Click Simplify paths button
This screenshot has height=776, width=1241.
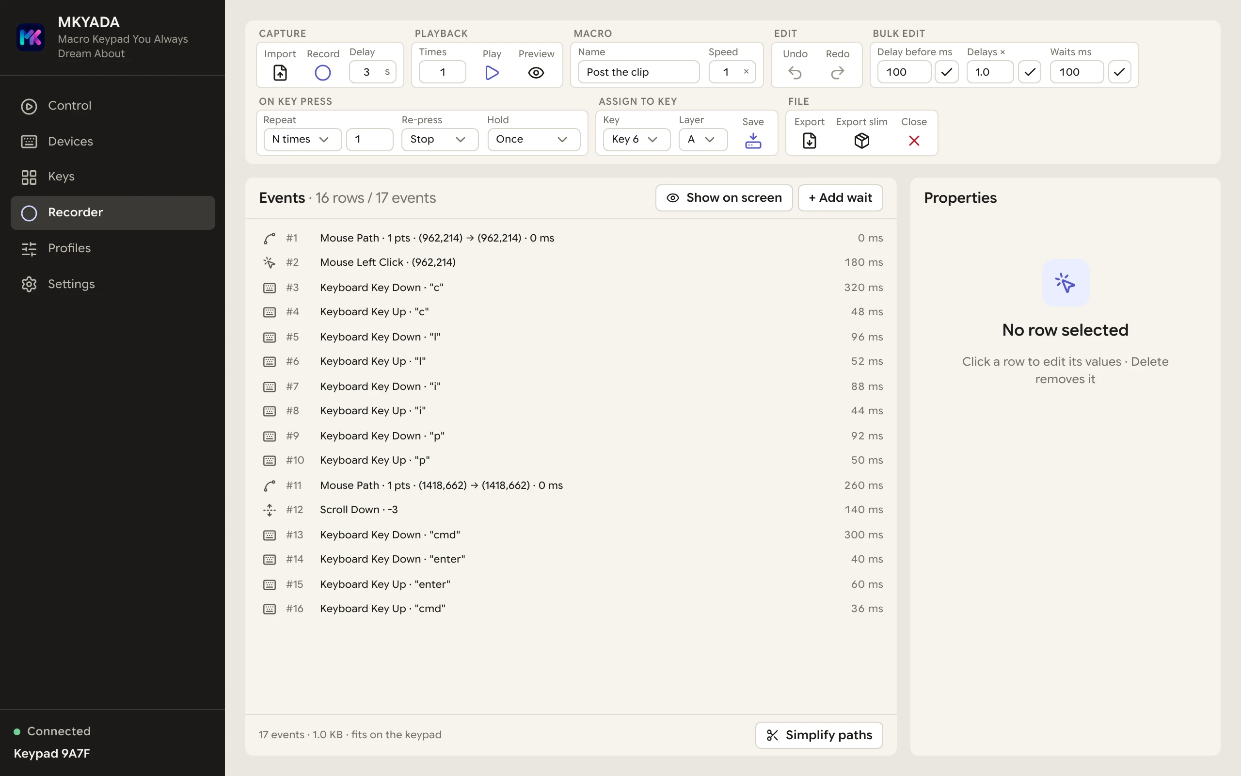(818, 735)
